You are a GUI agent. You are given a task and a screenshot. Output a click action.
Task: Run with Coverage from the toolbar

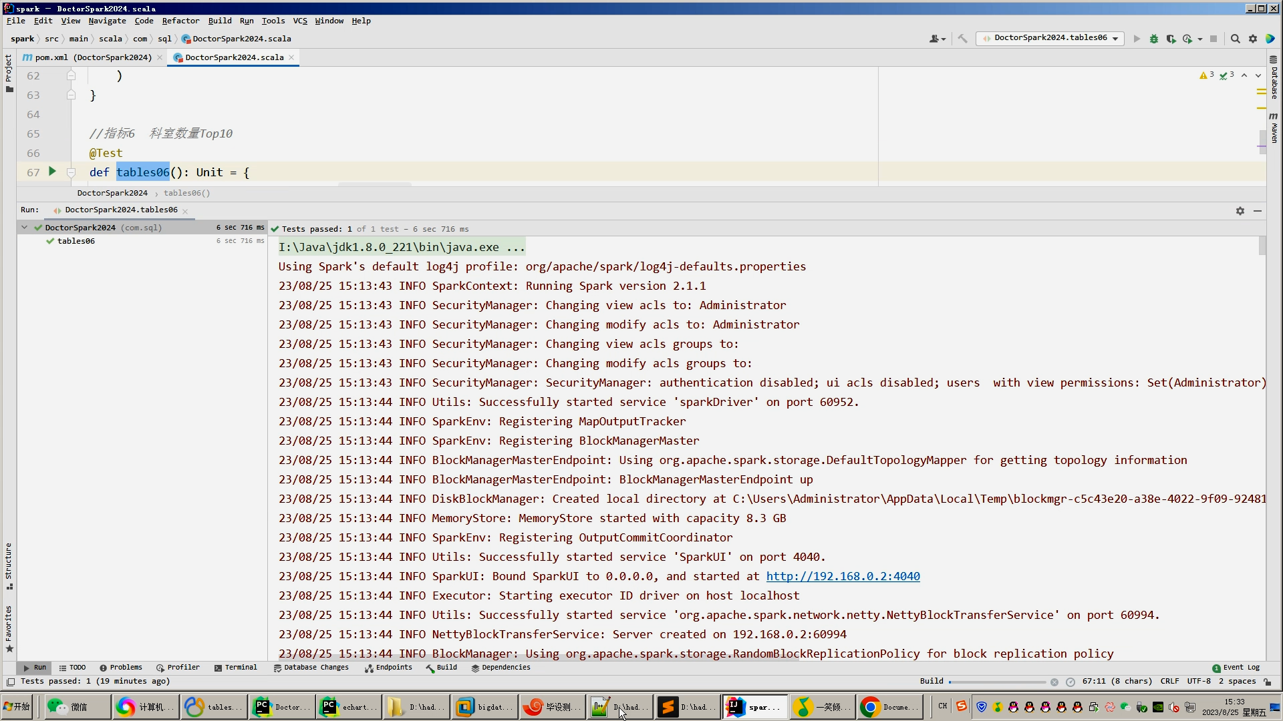coord(1171,39)
